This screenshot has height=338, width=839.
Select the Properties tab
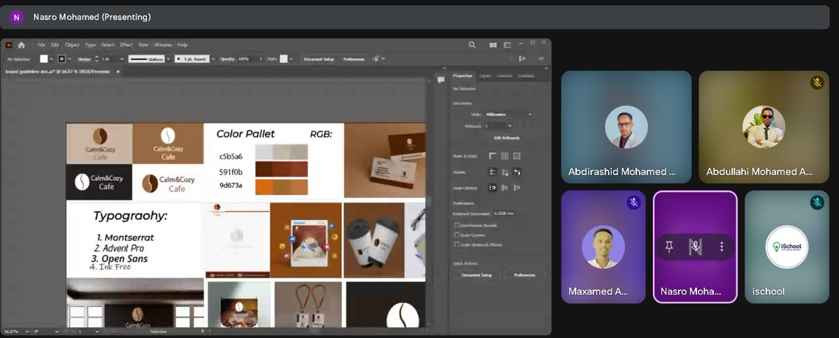463,75
